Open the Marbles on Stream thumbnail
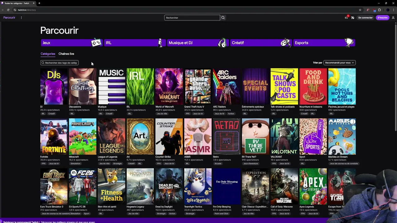 (x=342, y=137)
